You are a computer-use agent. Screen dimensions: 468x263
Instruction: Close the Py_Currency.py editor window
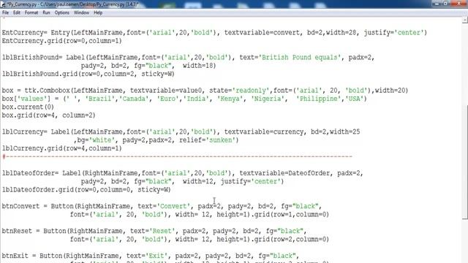click(458, 3)
